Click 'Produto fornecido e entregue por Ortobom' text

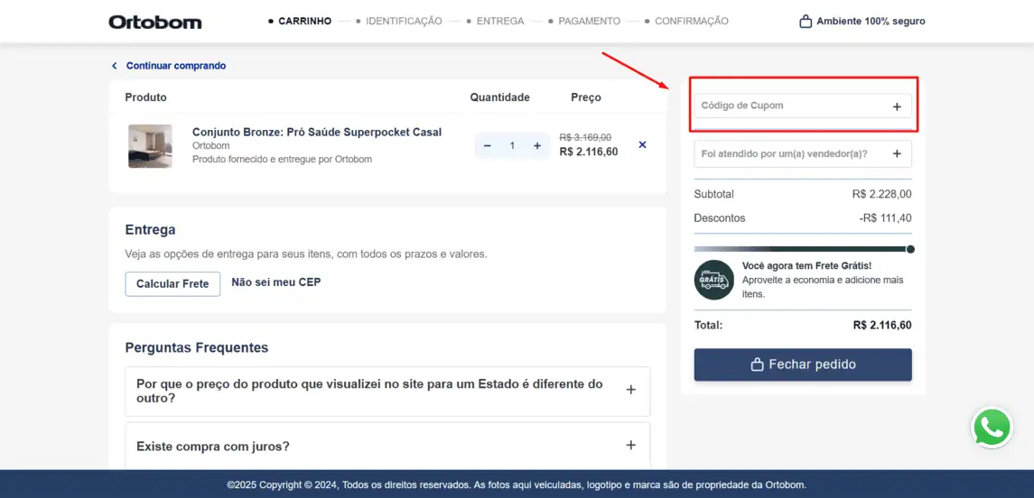(283, 160)
